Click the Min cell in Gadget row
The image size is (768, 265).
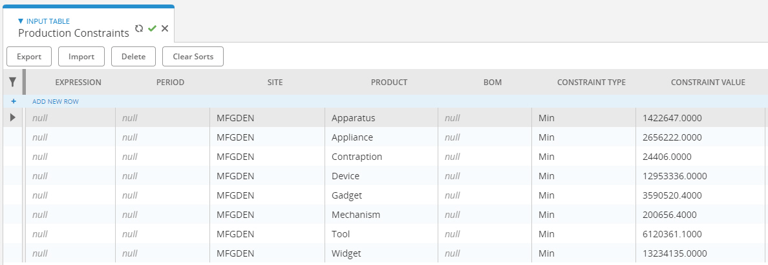584,195
